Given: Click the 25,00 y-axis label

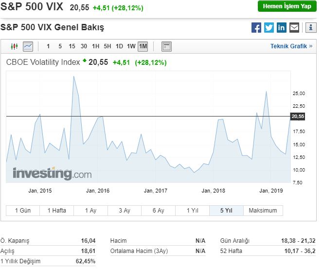Looking at the screenshot, I should click(x=299, y=94).
